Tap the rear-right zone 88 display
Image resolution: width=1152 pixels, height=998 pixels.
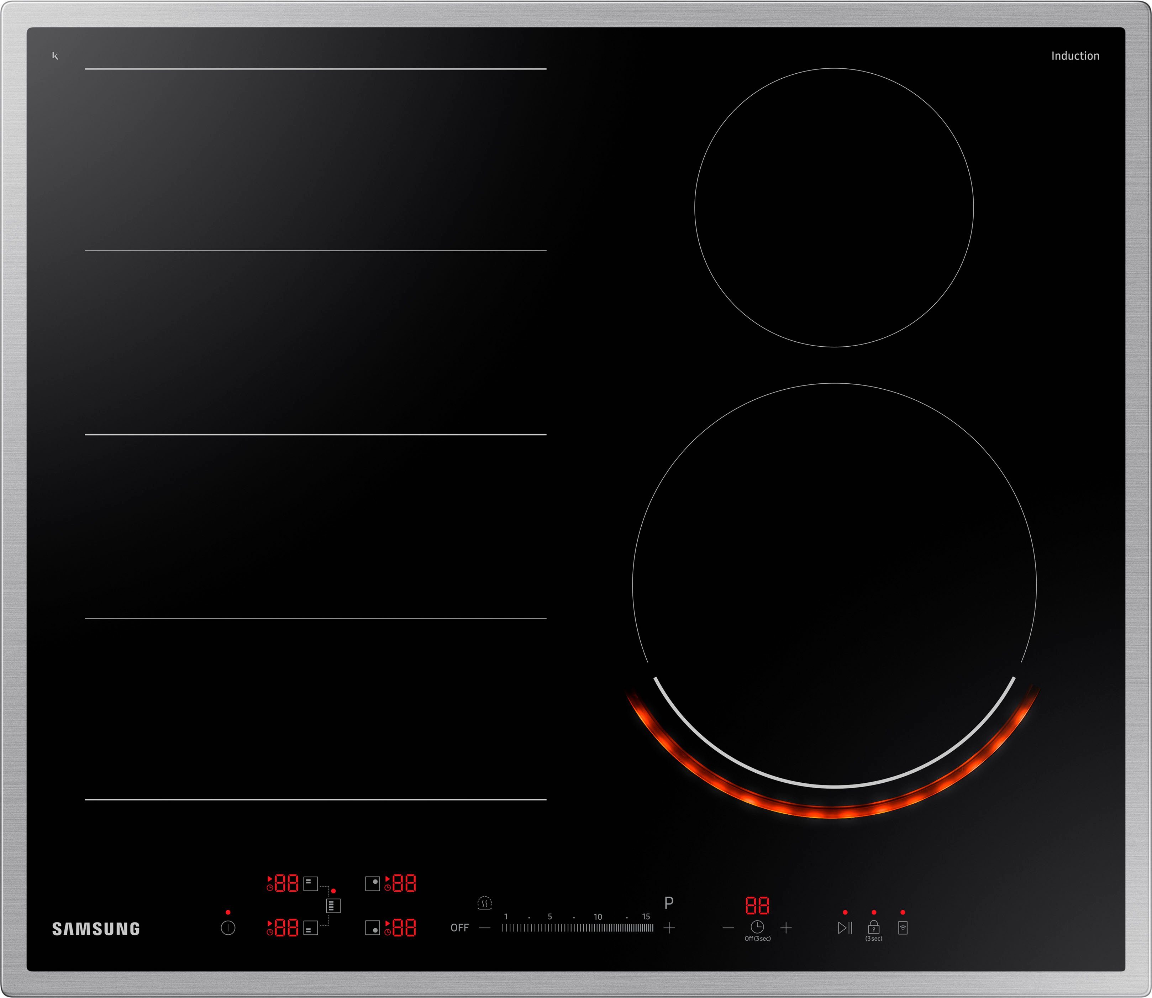pyautogui.click(x=404, y=884)
